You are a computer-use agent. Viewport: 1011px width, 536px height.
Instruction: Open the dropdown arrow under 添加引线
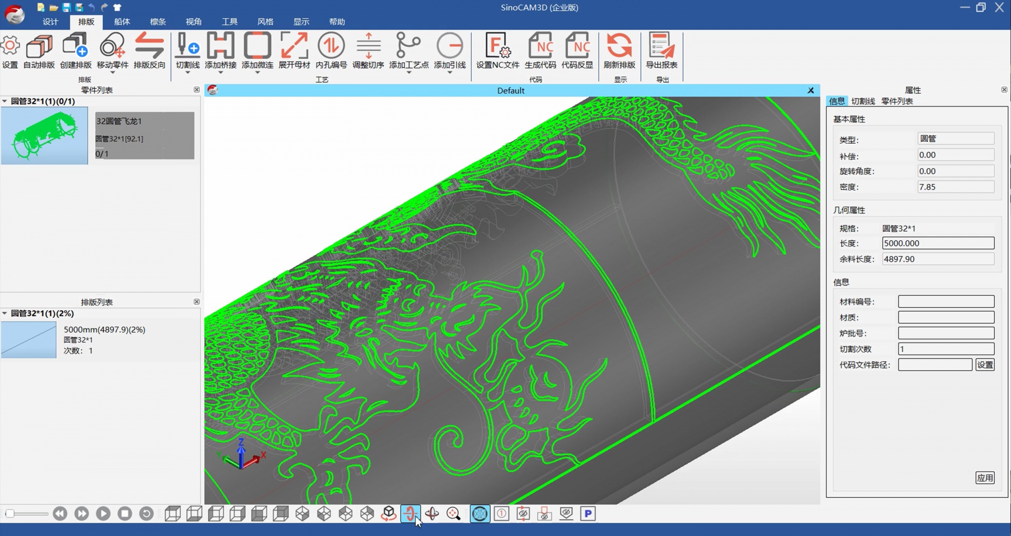tap(450, 73)
